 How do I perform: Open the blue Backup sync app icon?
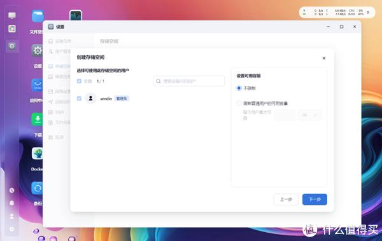[x=37, y=188]
